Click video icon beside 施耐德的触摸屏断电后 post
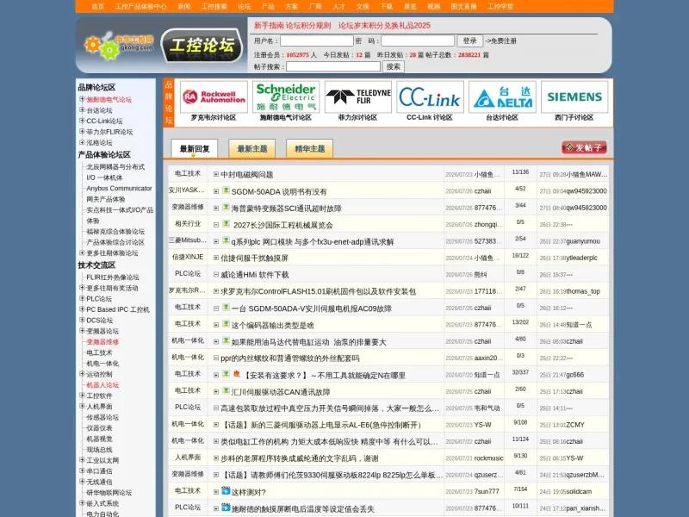This screenshot has height=517, width=689. pyautogui.click(x=226, y=508)
